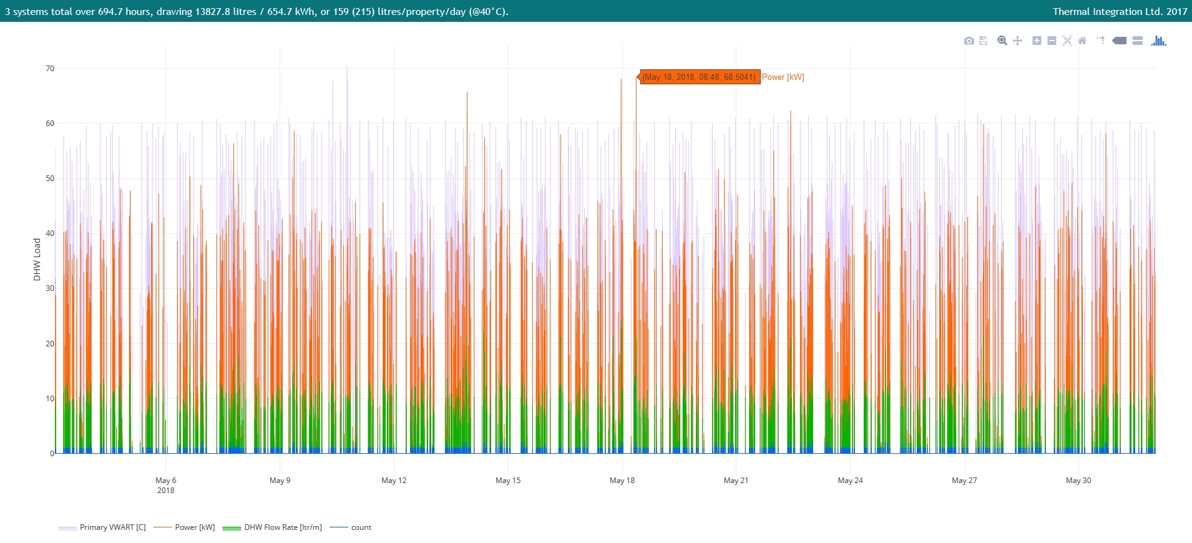The height and width of the screenshot is (543, 1192).
Task: Click the '70' y-axis tick label
Action: tap(50, 69)
